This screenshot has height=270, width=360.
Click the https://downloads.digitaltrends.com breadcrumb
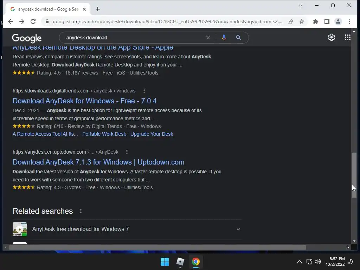tap(51, 91)
